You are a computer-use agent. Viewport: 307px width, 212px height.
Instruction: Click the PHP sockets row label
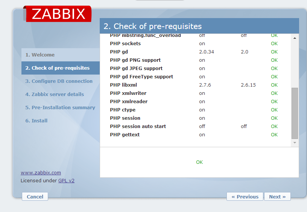click(125, 44)
